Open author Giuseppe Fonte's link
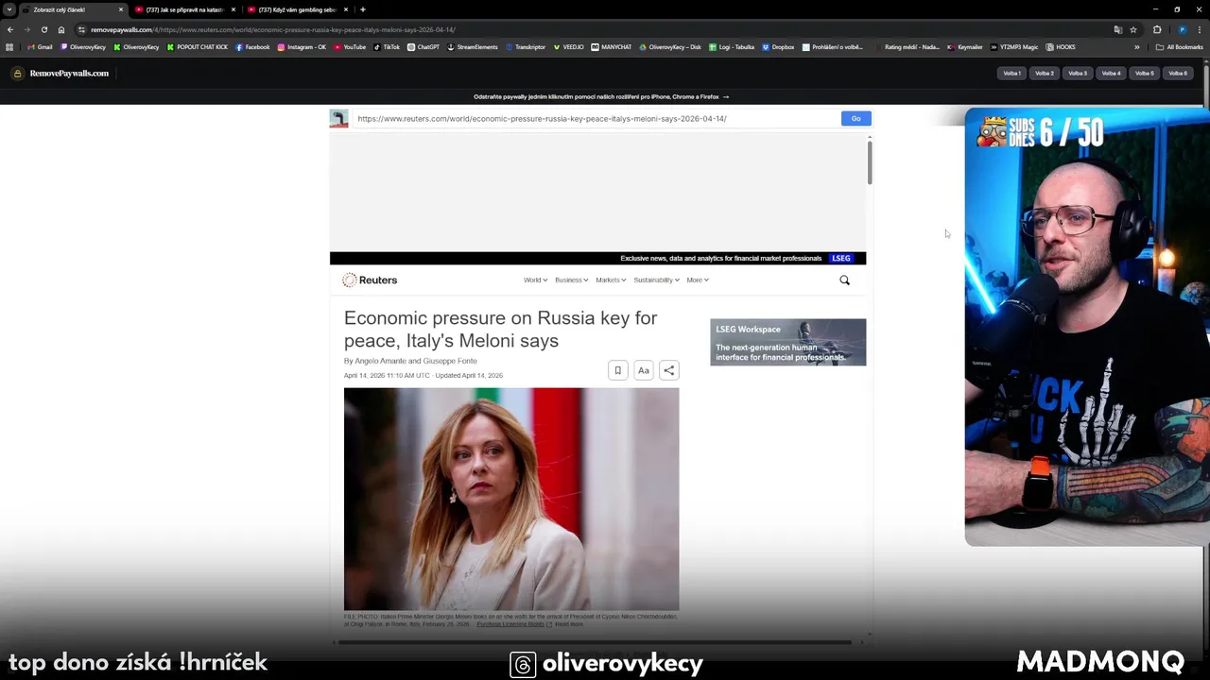This screenshot has width=1210, height=680. pyautogui.click(x=450, y=361)
